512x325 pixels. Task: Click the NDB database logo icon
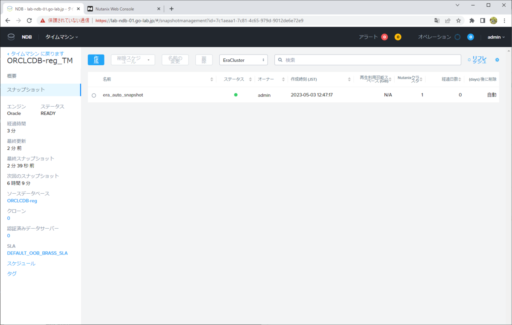pos(11,37)
